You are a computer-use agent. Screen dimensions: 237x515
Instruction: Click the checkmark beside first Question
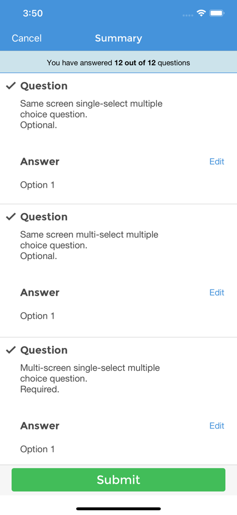(11, 86)
